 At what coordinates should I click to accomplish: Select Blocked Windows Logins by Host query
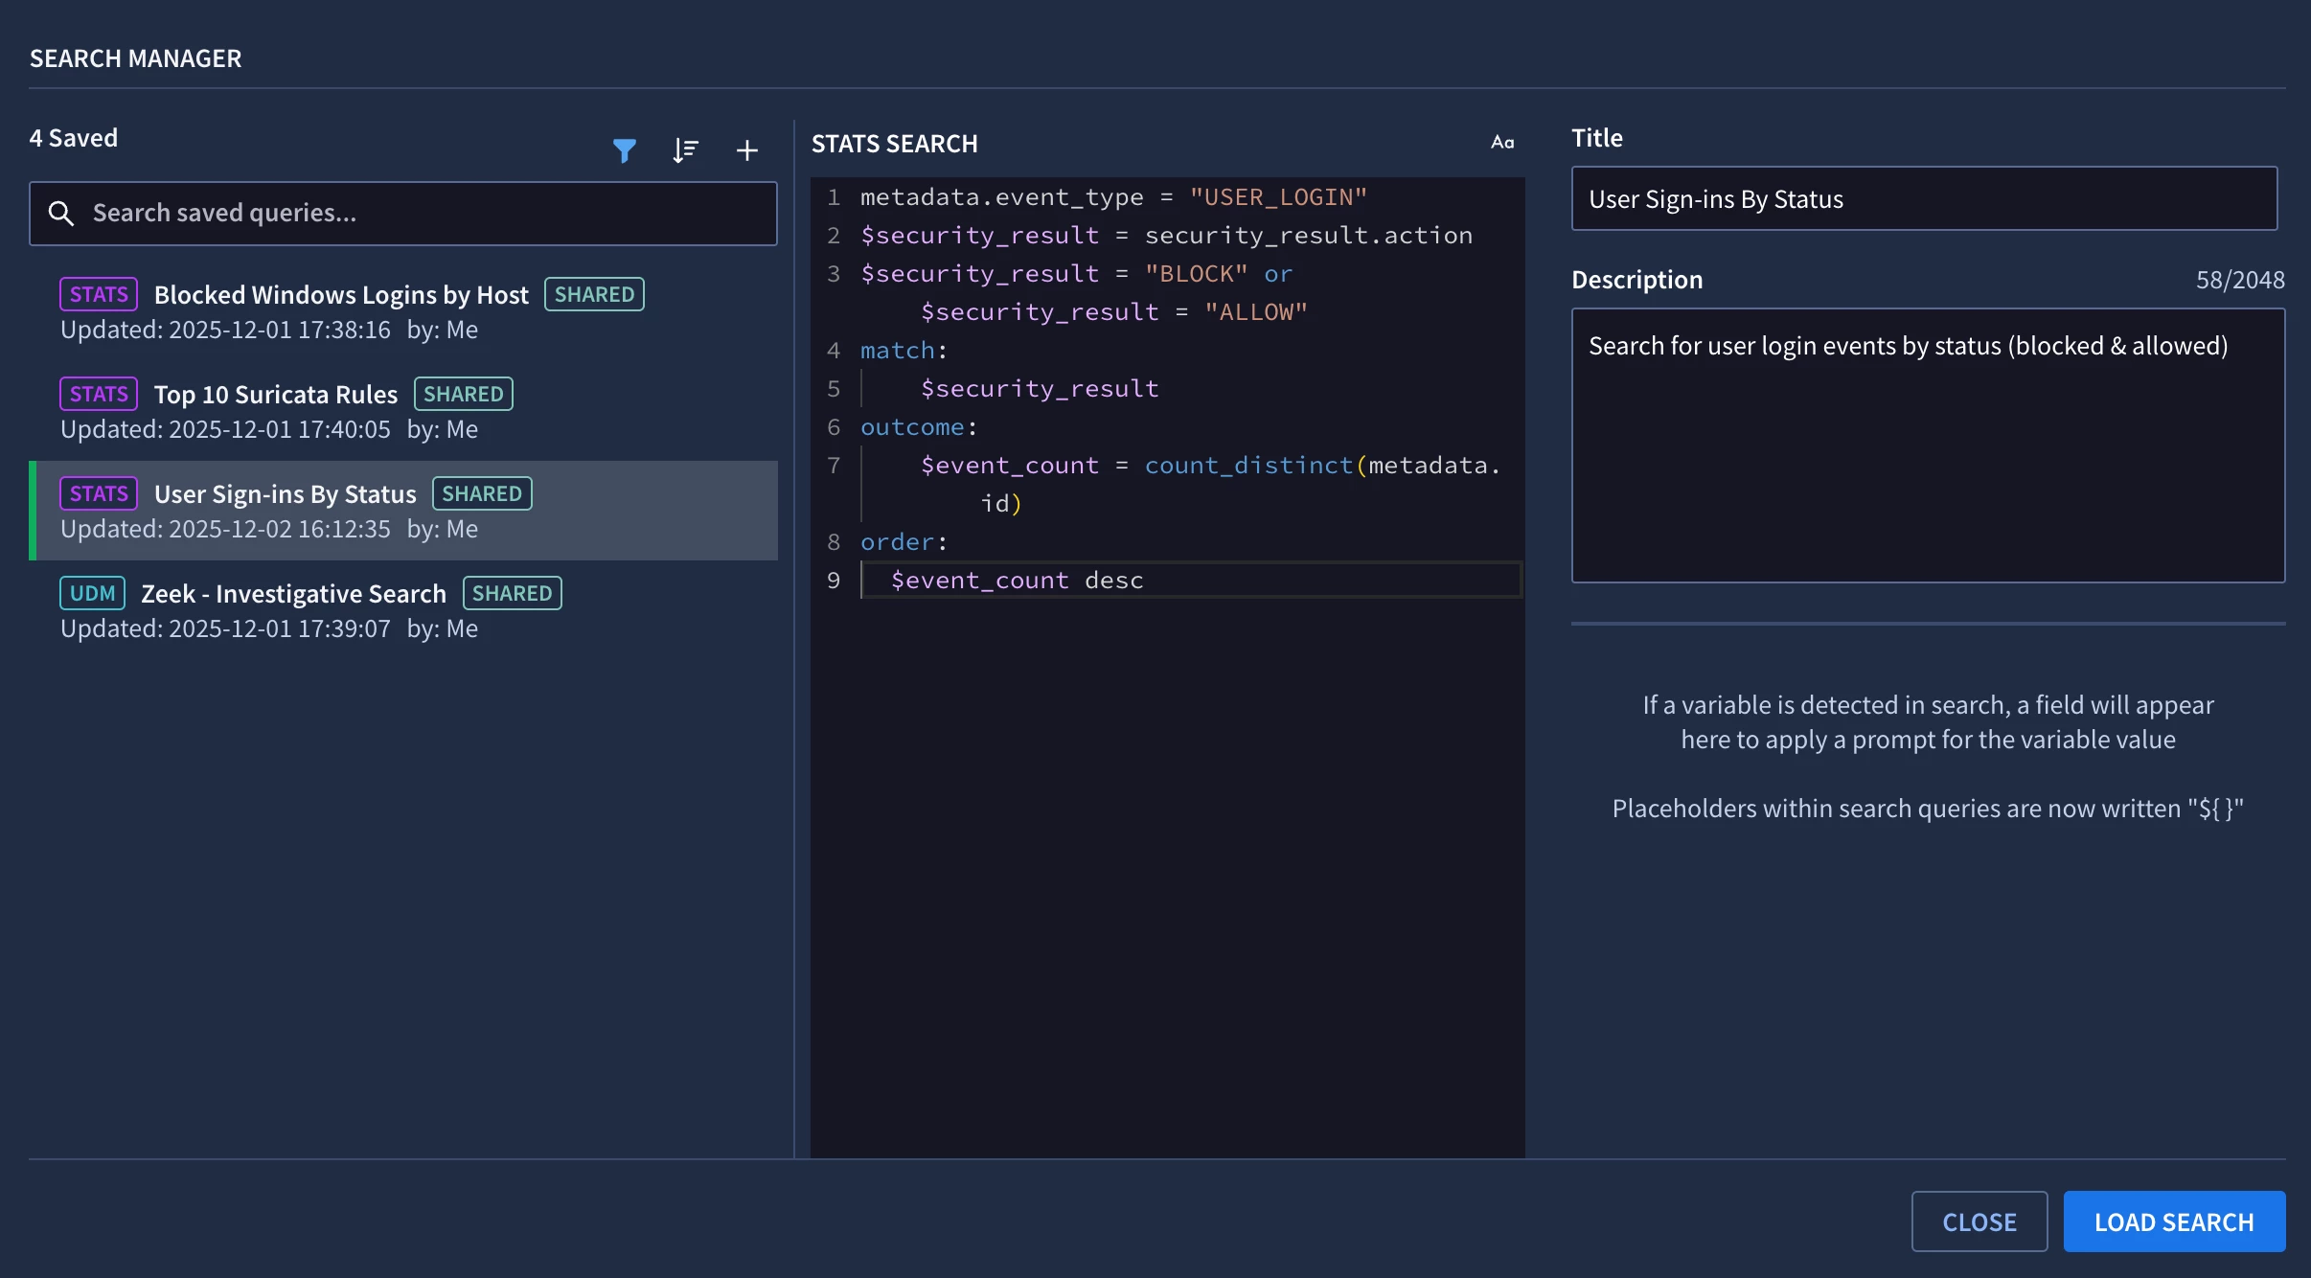[341, 295]
